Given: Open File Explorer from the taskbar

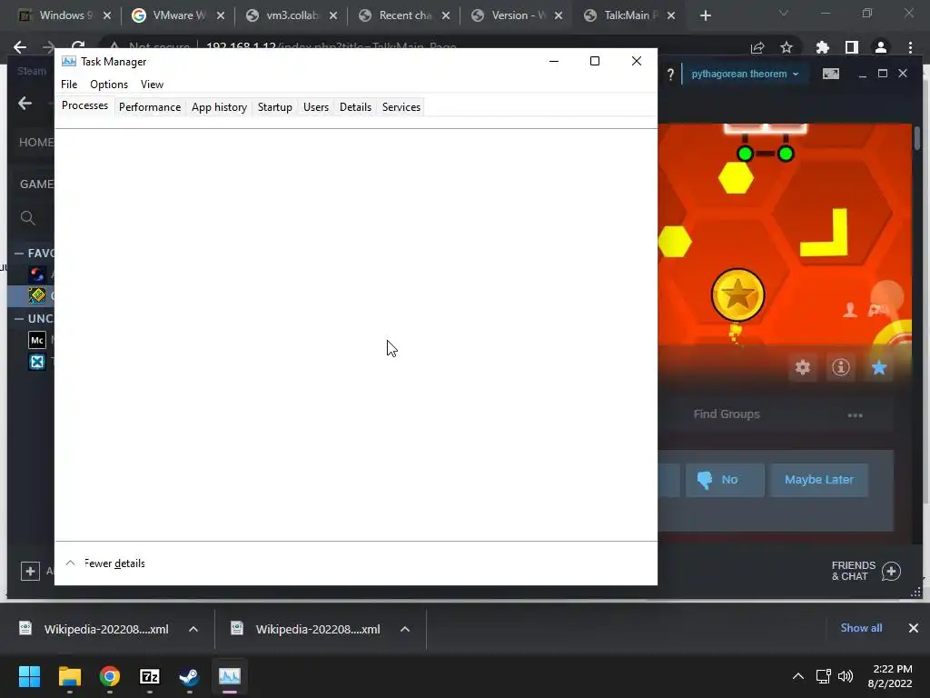Looking at the screenshot, I should (x=69, y=676).
